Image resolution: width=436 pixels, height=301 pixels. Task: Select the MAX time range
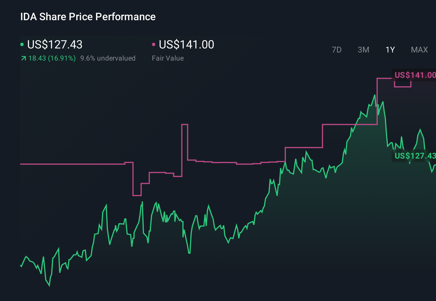419,50
